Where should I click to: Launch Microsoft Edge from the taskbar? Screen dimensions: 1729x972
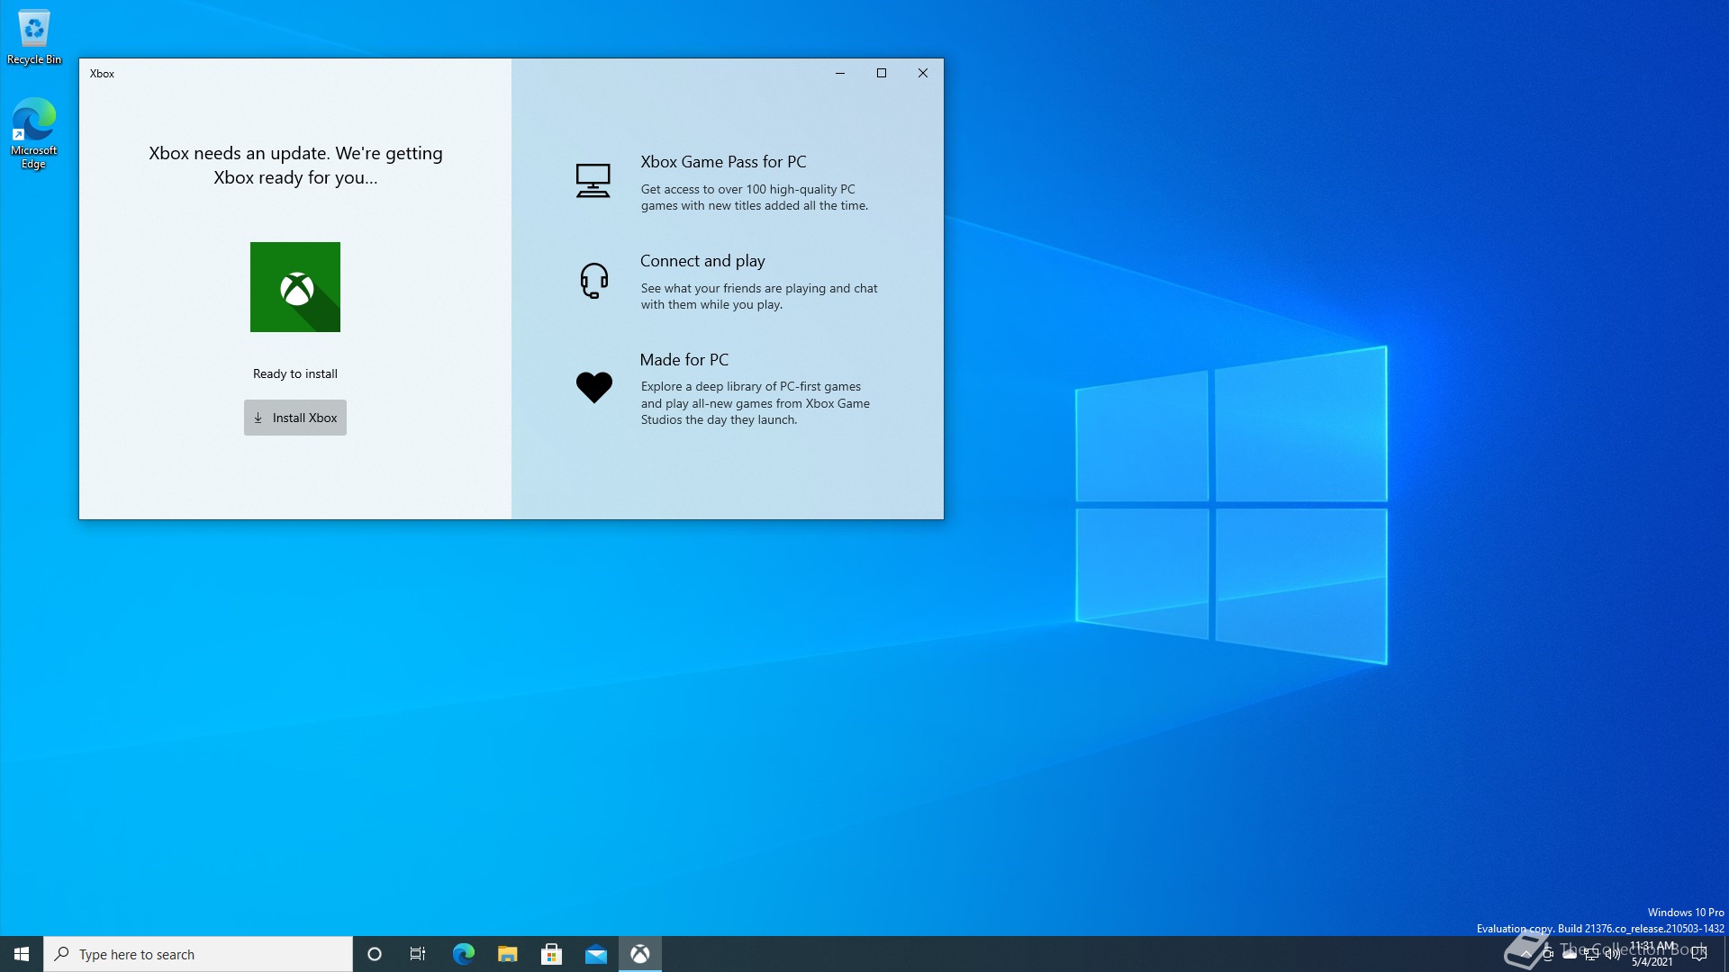pos(463,954)
